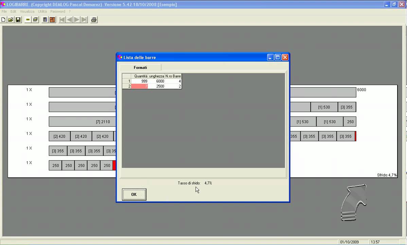This screenshot has width=407, height=245.
Task: Click the [3] 355 piece beside single [1] 530
Action: pos(347,107)
